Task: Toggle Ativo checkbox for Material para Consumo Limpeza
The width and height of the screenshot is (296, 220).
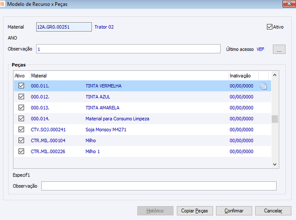Action: pos(21,119)
